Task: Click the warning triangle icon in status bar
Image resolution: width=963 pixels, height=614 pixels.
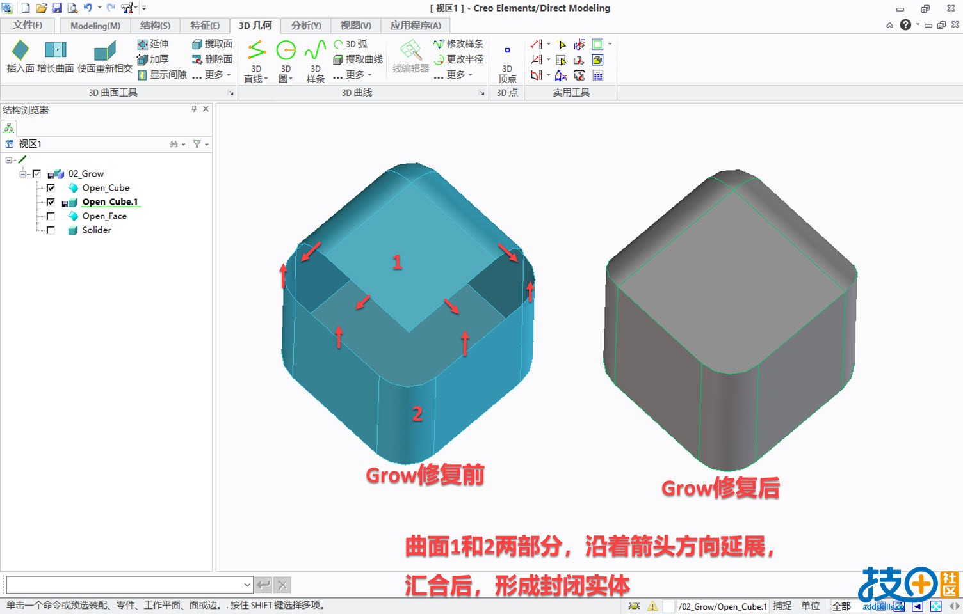Action: pos(652,606)
